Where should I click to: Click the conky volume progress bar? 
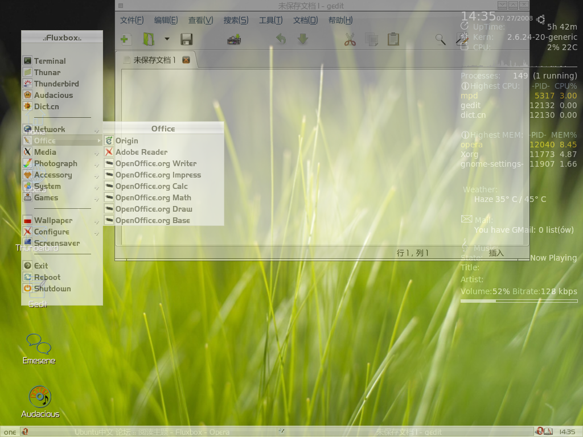tap(519, 301)
